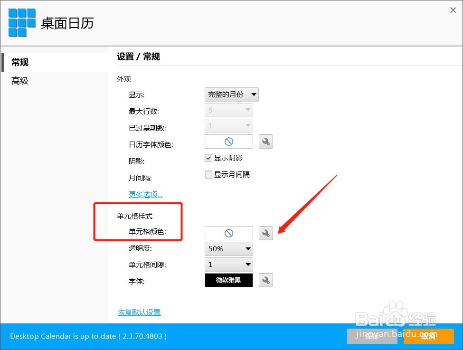Select the 常规 settings tab
463x350 pixels.
(x=19, y=62)
